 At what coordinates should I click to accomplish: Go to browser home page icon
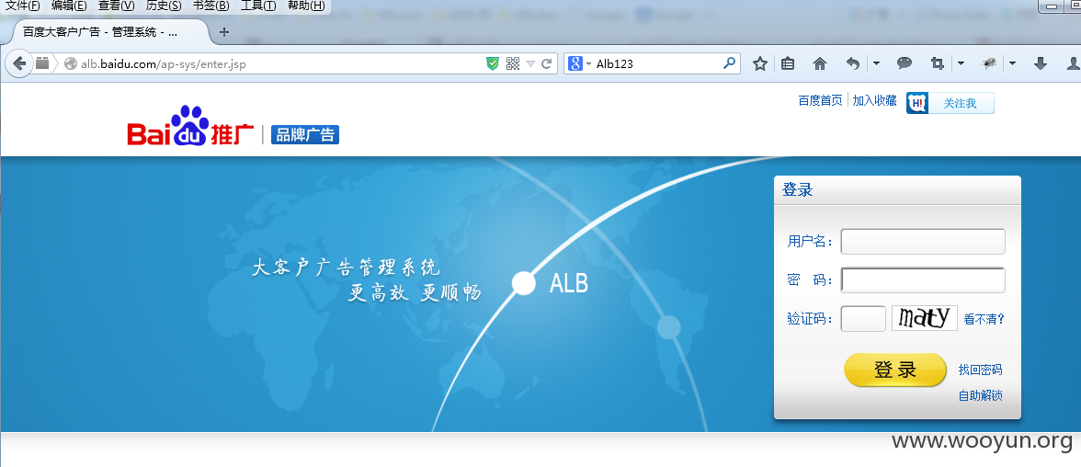[820, 64]
